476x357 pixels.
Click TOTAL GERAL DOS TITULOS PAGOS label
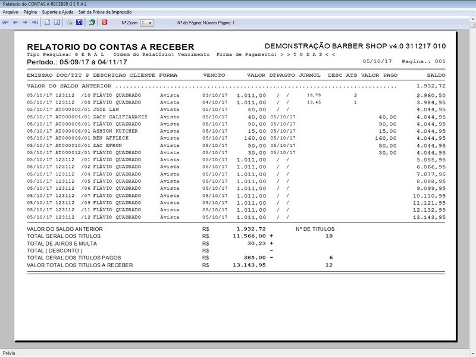tap(74, 258)
